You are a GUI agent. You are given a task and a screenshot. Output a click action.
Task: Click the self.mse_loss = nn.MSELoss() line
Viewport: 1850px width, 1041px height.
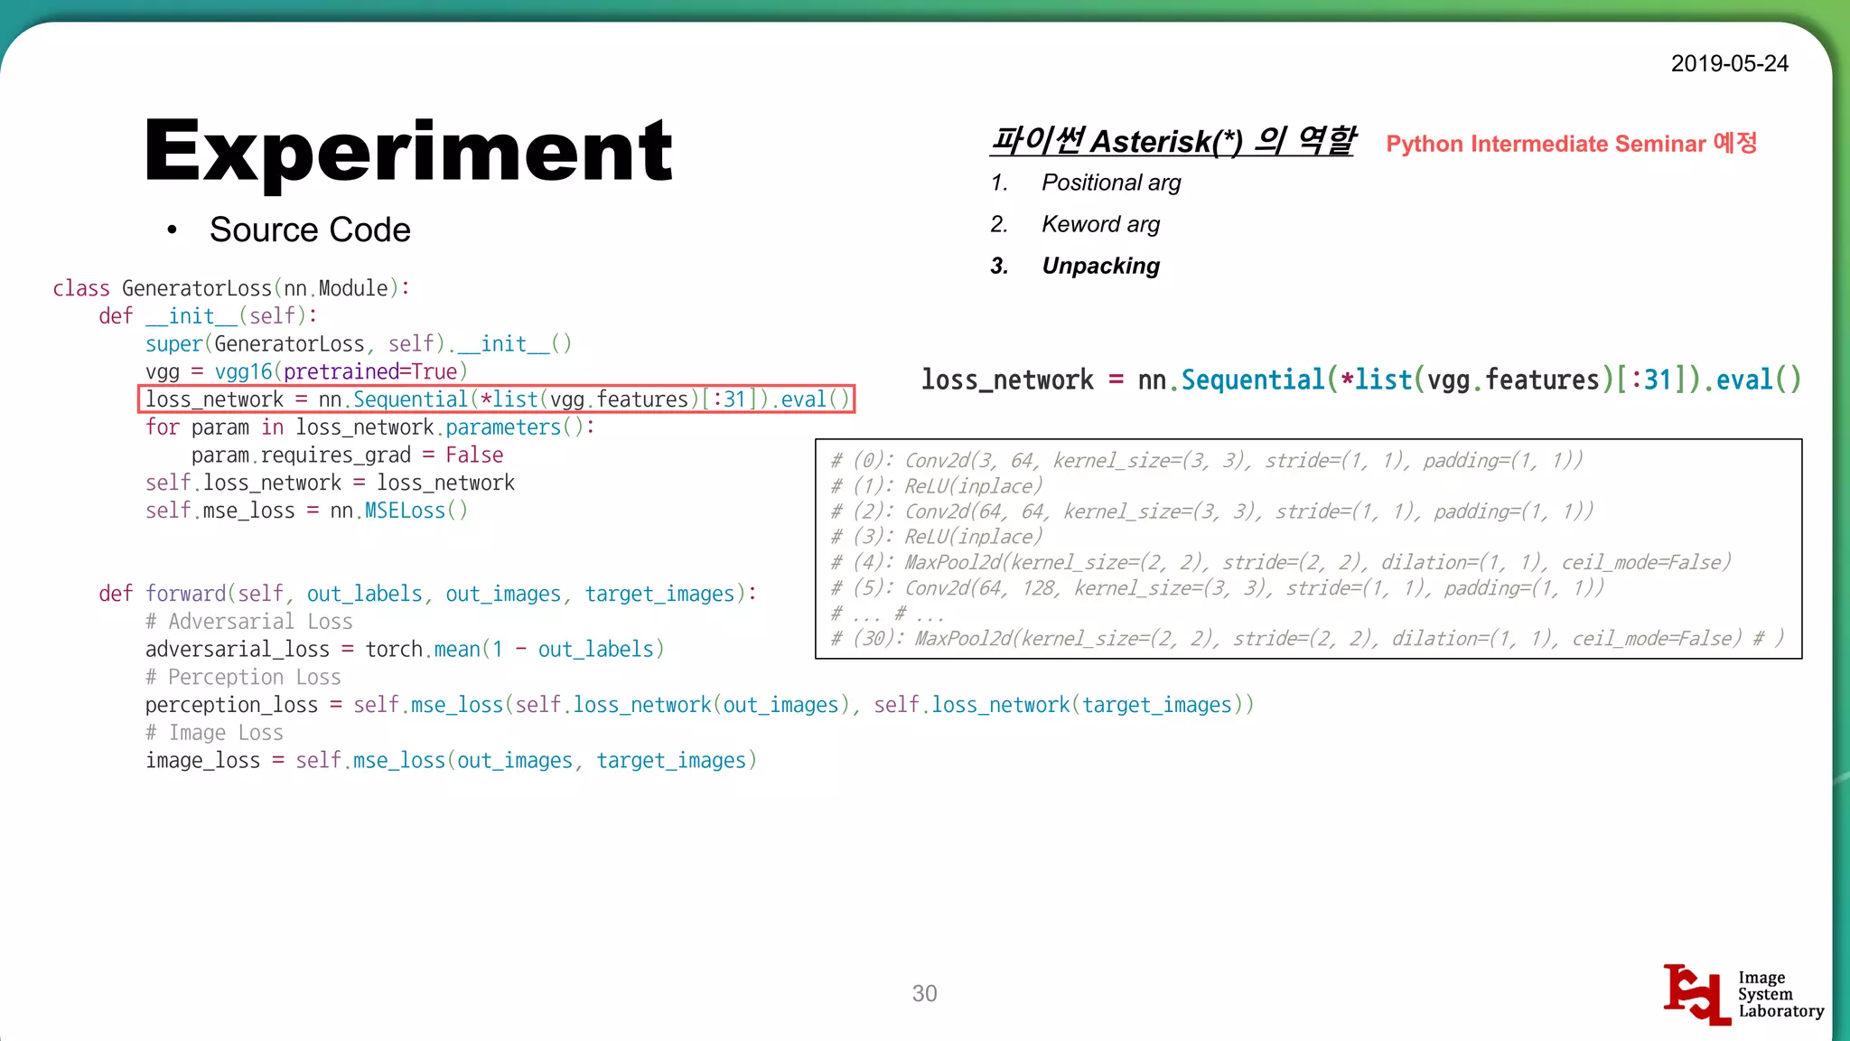tap(306, 511)
